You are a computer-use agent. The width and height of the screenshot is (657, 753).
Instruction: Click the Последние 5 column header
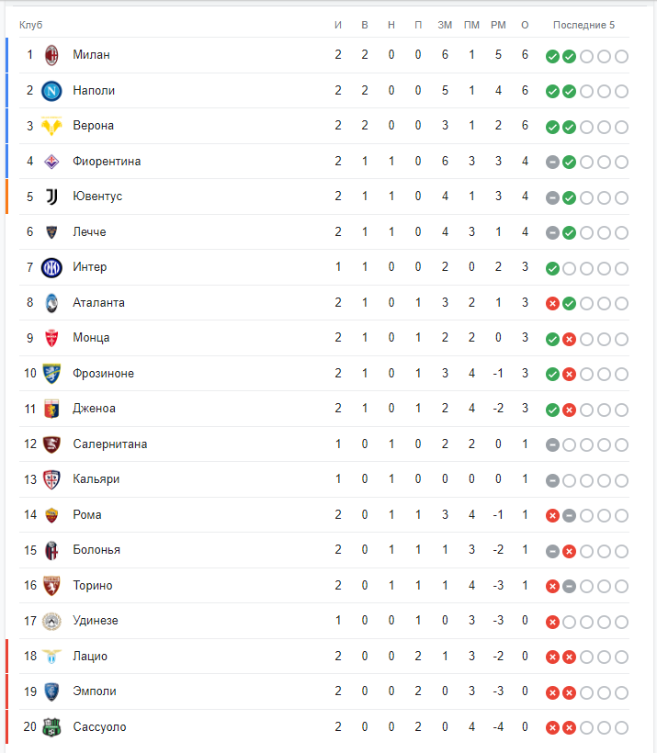point(583,25)
